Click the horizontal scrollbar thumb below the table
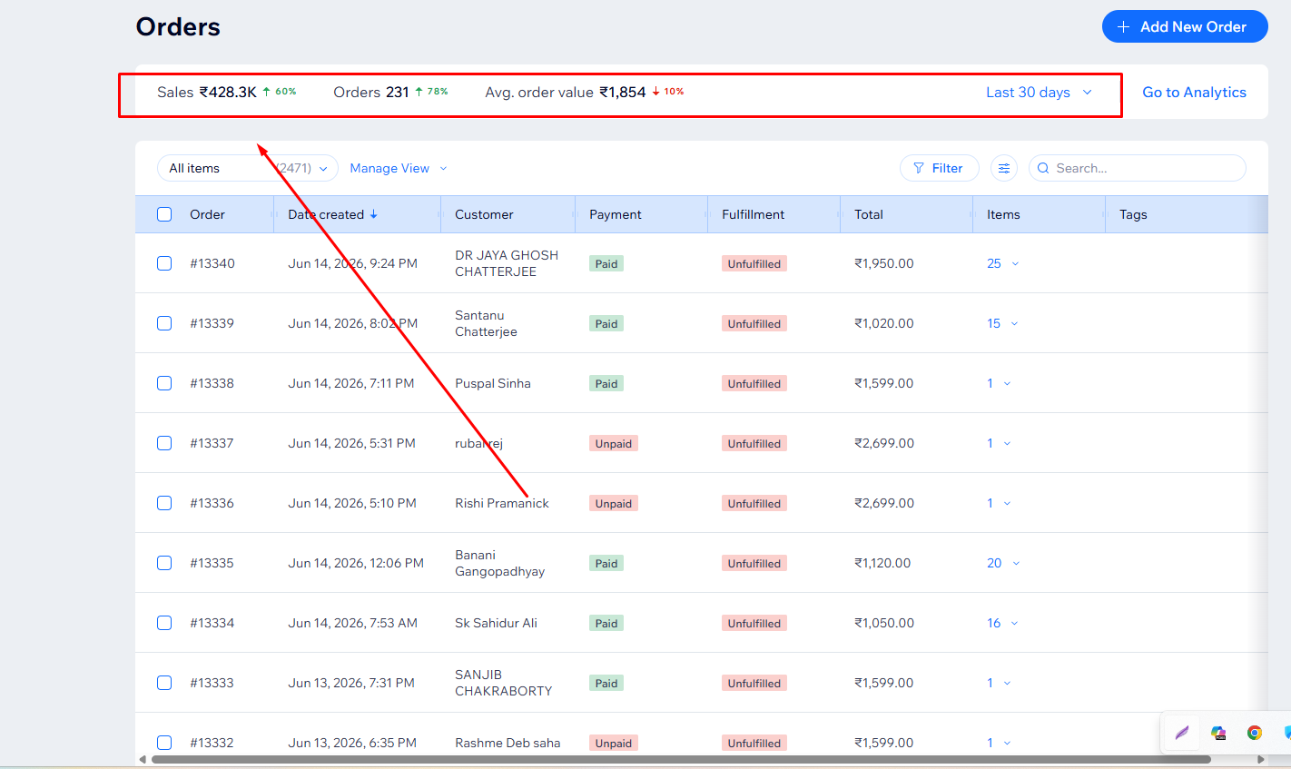Viewport: 1291px width, 769px height. point(681,759)
